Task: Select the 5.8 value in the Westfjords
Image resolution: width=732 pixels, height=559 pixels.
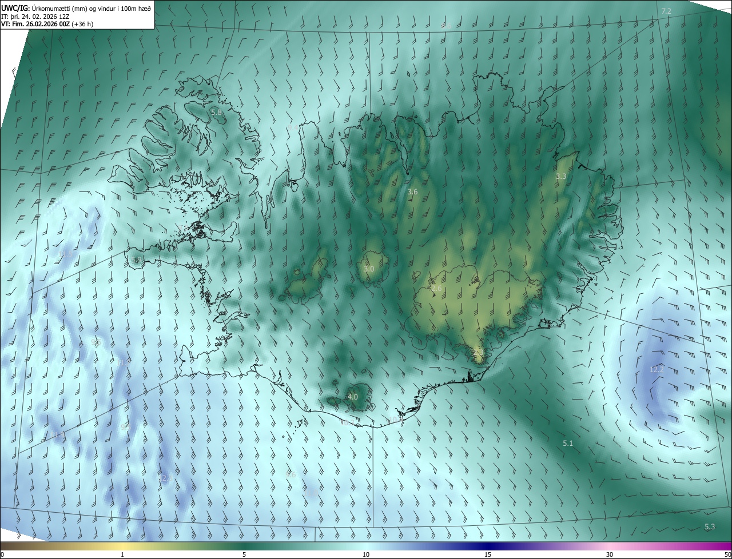Action: [x=216, y=113]
